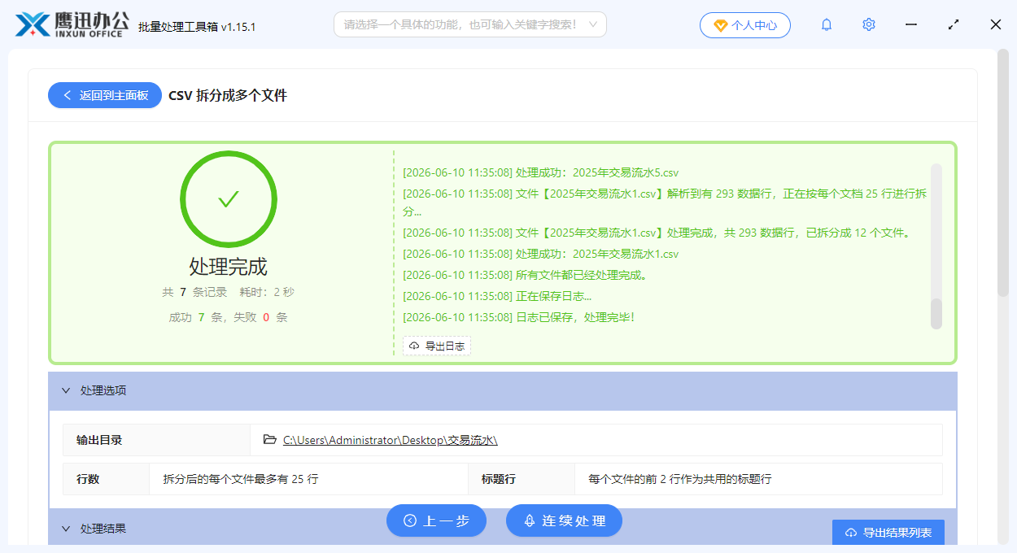Click log line 正在保存日志
Image resolution: width=1017 pixels, height=553 pixels.
click(x=497, y=296)
